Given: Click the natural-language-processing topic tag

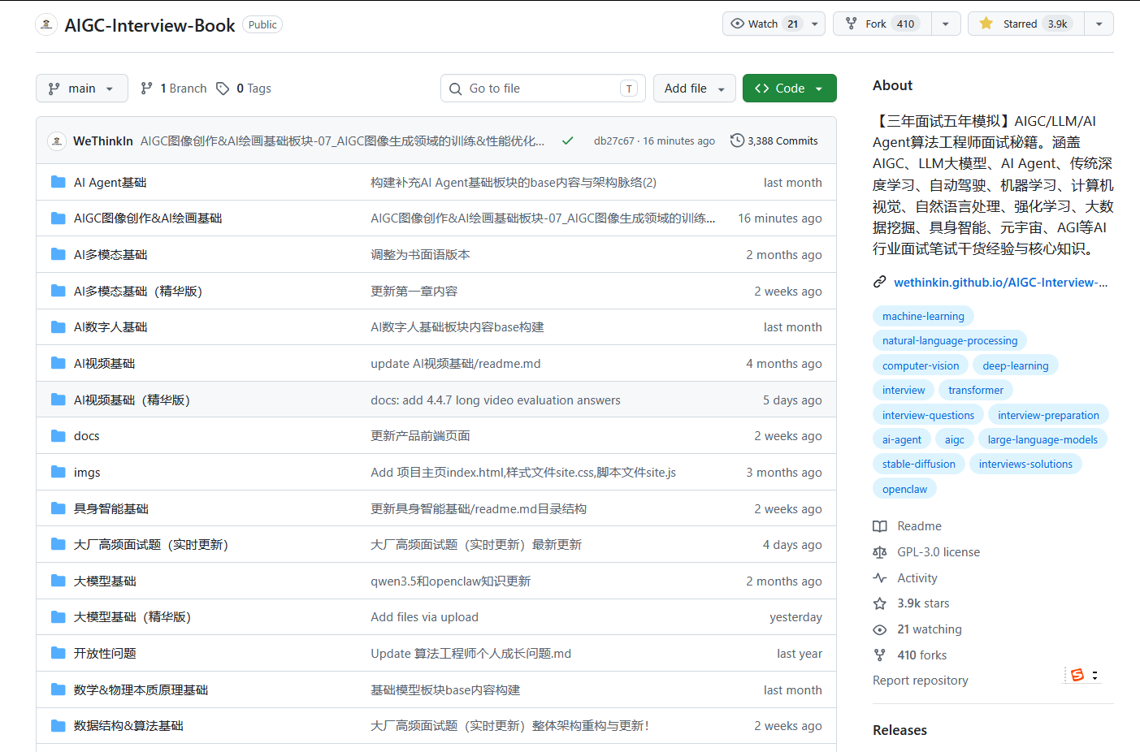Looking at the screenshot, I should click(x=950, y=340).
